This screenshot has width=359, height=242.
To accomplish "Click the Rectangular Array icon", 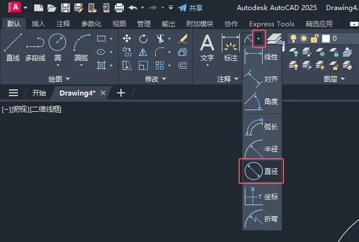I will pyautogui.click(x=160, y=65).
